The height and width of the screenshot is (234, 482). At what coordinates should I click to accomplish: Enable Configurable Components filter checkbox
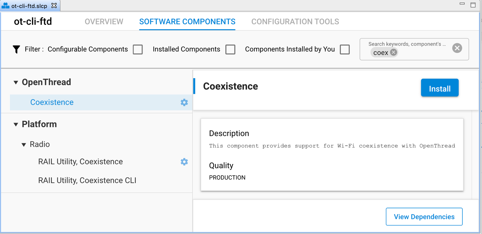coord(138,50)
